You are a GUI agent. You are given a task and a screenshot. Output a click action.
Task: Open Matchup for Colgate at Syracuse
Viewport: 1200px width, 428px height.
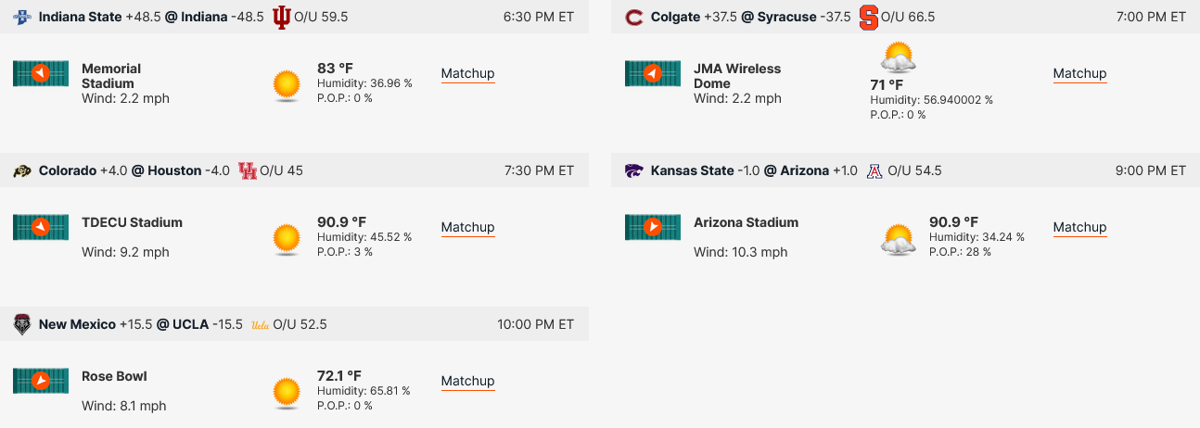[x=1079, y=74]
